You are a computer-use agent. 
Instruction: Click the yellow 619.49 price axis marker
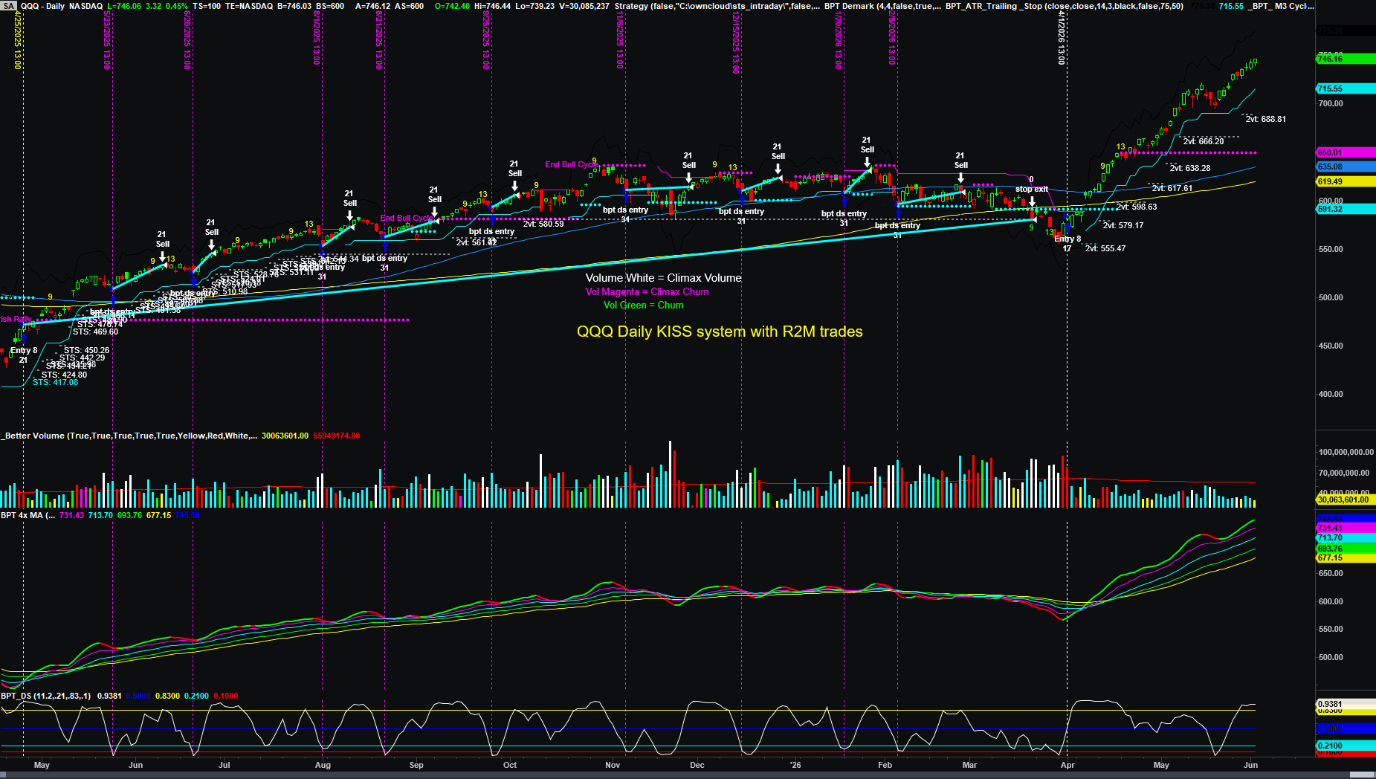(x=1346, y=181)
